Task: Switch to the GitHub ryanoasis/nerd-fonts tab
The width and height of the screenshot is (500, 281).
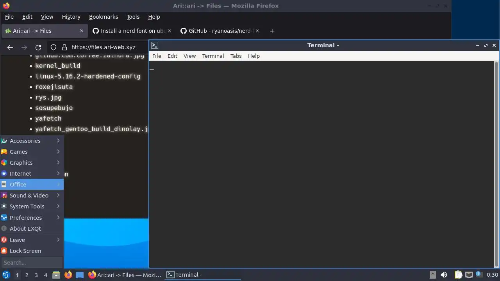Action: coord(220,31)
